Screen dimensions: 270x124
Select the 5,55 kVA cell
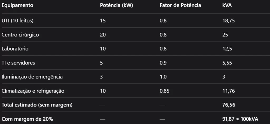[227, 63]
